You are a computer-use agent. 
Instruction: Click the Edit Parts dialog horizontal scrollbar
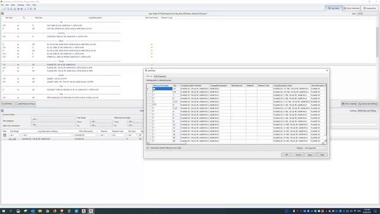[x=235, y=143]
